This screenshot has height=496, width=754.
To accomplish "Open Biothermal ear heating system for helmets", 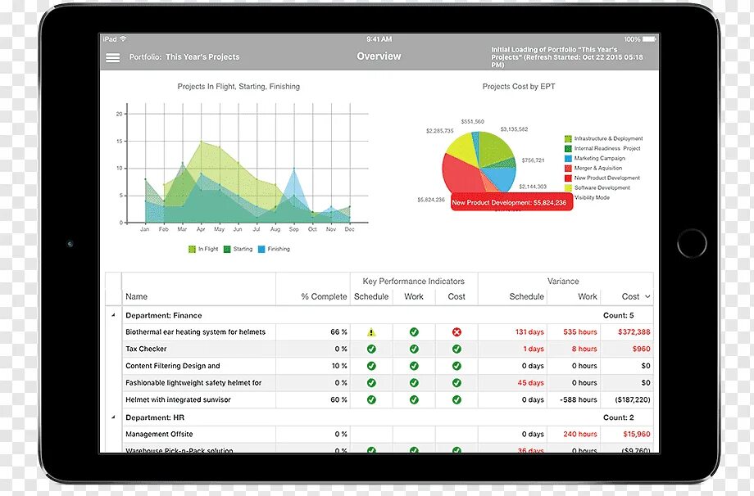I will pyautogui.click(x=195, y=332).
